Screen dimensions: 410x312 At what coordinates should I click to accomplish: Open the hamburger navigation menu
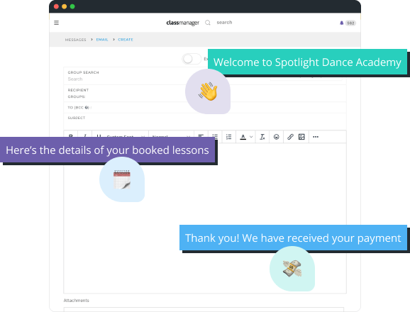[x=56, y=23]
